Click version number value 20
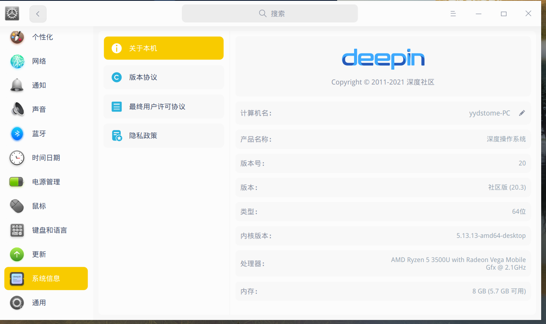Viewport: 546px width, 324px height. (522, 163)
